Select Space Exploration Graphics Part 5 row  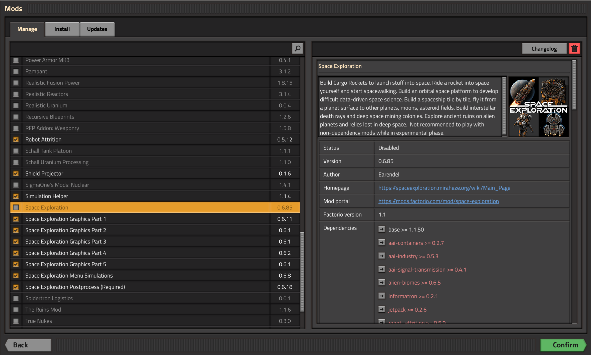point(155,264)
